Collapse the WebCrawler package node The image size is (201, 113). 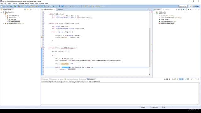click(6, 18)
